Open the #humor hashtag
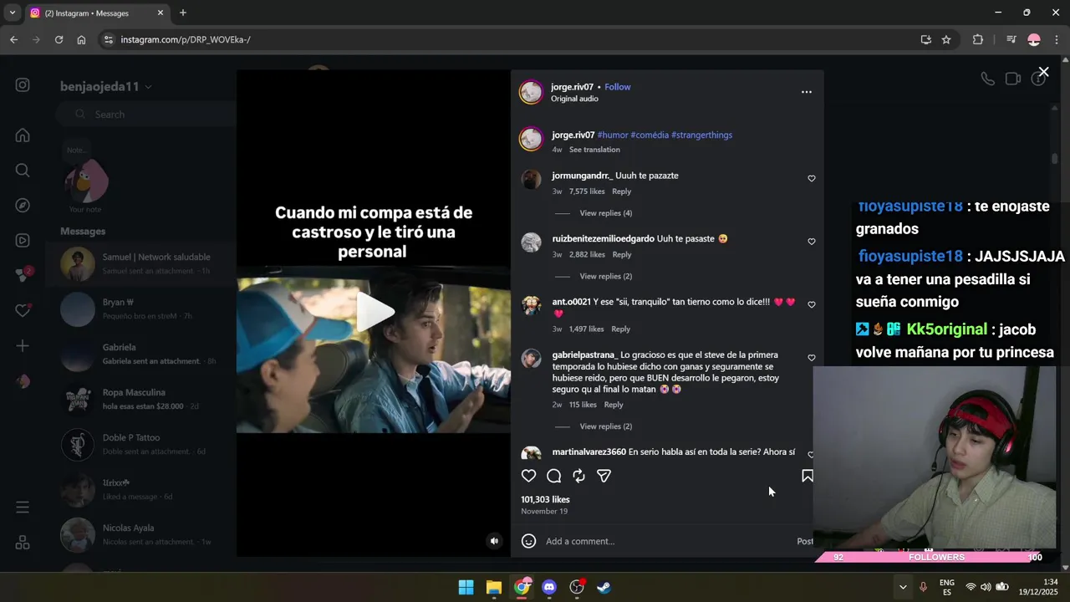Viewport: 1070px width, 602px height. (613, 135)
